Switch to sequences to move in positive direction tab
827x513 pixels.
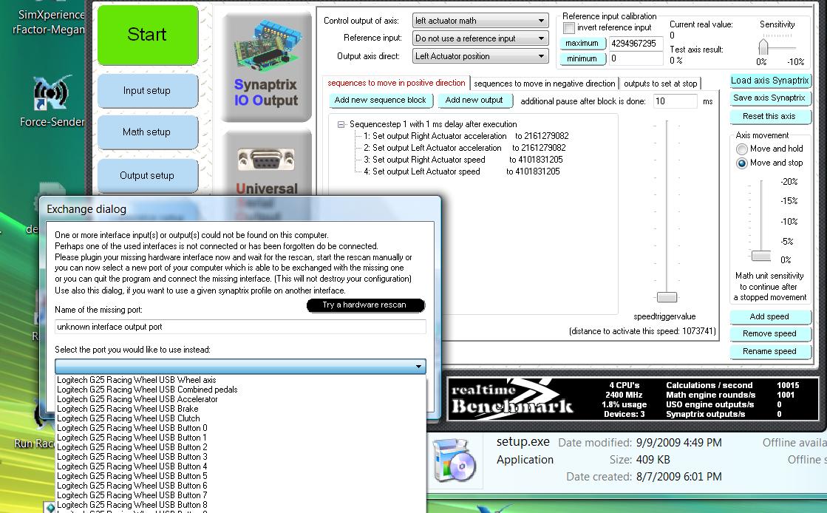click(396, 83)
